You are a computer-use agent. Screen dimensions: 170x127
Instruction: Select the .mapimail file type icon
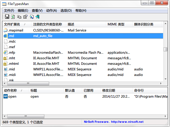6,30
